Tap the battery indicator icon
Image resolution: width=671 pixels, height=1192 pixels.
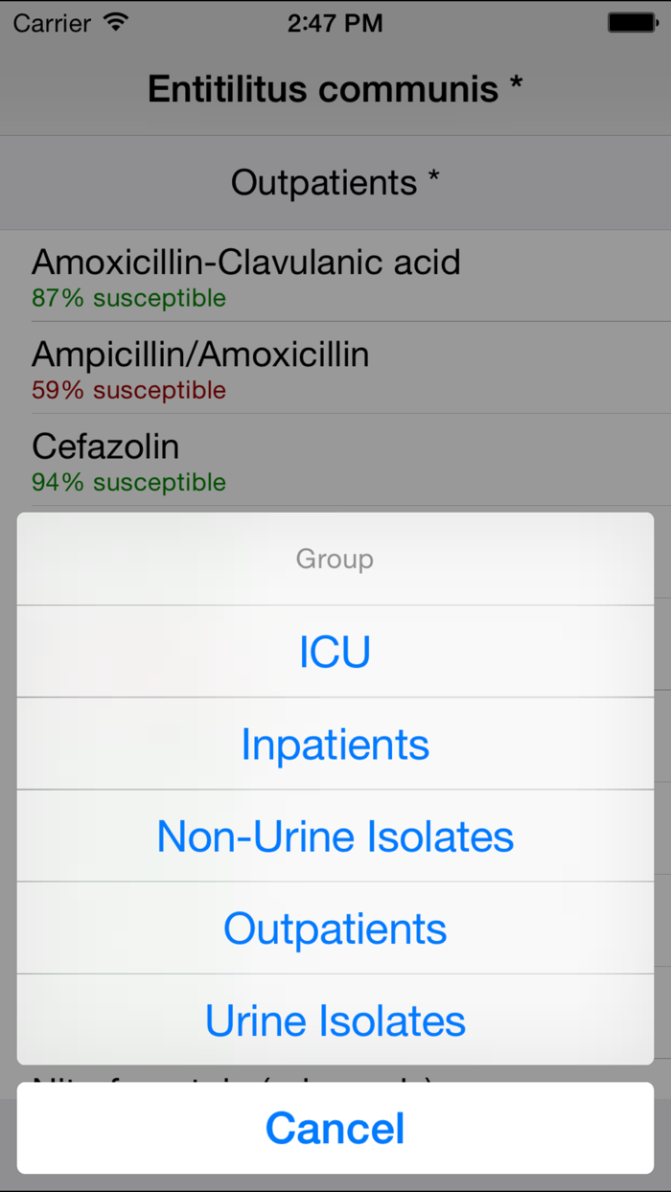click(x=632, y=20)
